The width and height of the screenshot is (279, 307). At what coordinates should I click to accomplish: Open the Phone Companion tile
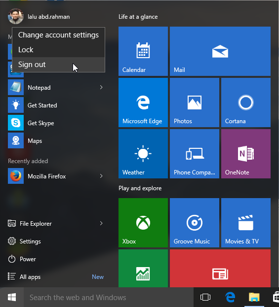195,154
